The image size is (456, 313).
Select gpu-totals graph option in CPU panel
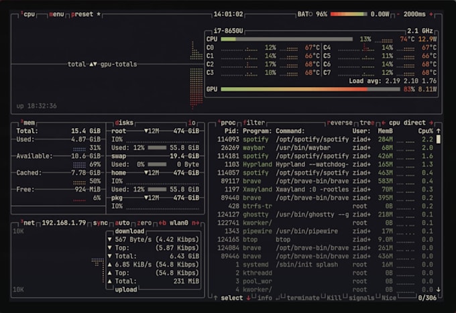[x=119, y=64]
